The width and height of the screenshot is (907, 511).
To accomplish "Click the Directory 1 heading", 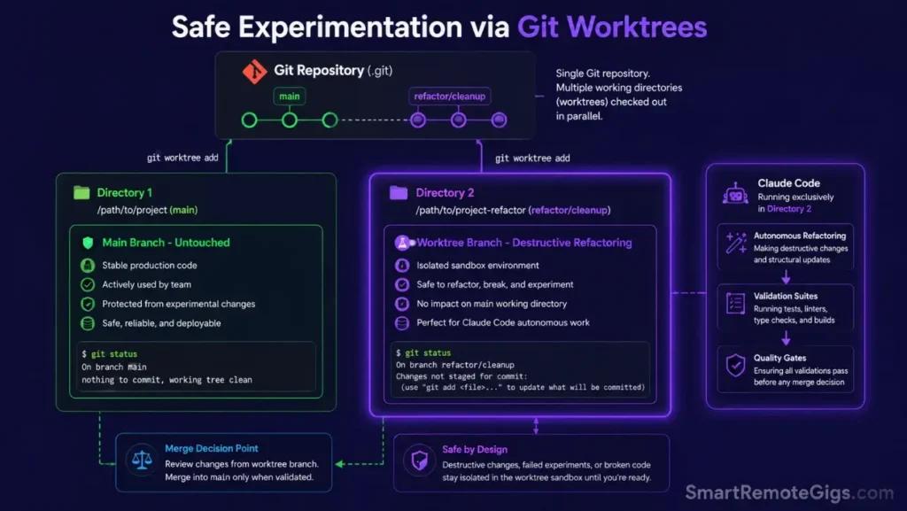I will (124, 193).
